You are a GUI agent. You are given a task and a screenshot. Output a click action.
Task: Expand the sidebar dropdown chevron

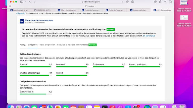pos(25,2)
